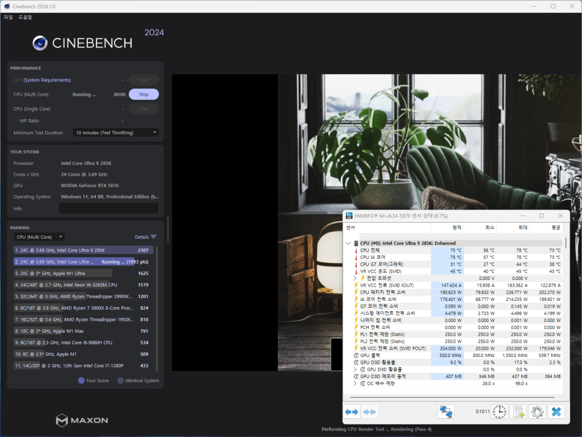
Task: Select the Apple M1 Ultra ranking entry
Action: [x=83, y=273]
